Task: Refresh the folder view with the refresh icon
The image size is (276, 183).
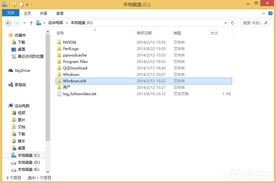Action: [232, 22]
